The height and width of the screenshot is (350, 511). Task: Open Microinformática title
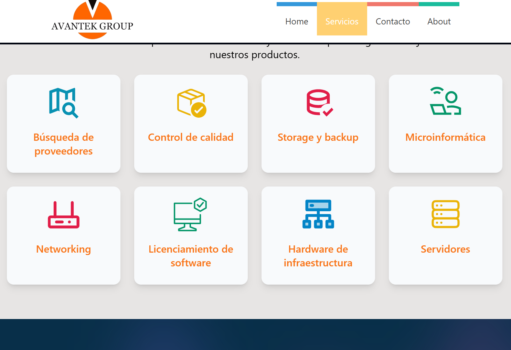click(446, 137)
